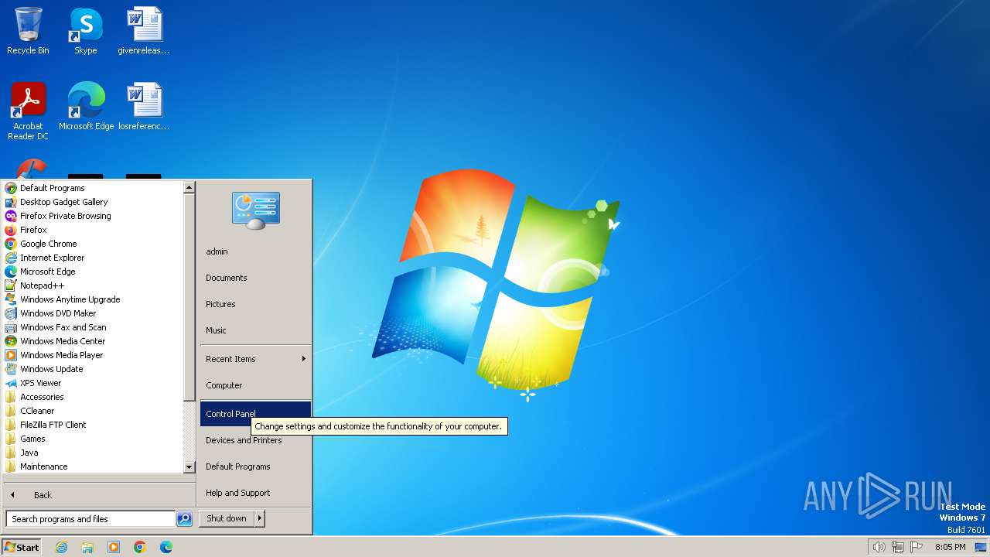Click the Windows Media Player icon in the list
The height and width of the screenshot is (557, 990).
[x=11, y=355]
